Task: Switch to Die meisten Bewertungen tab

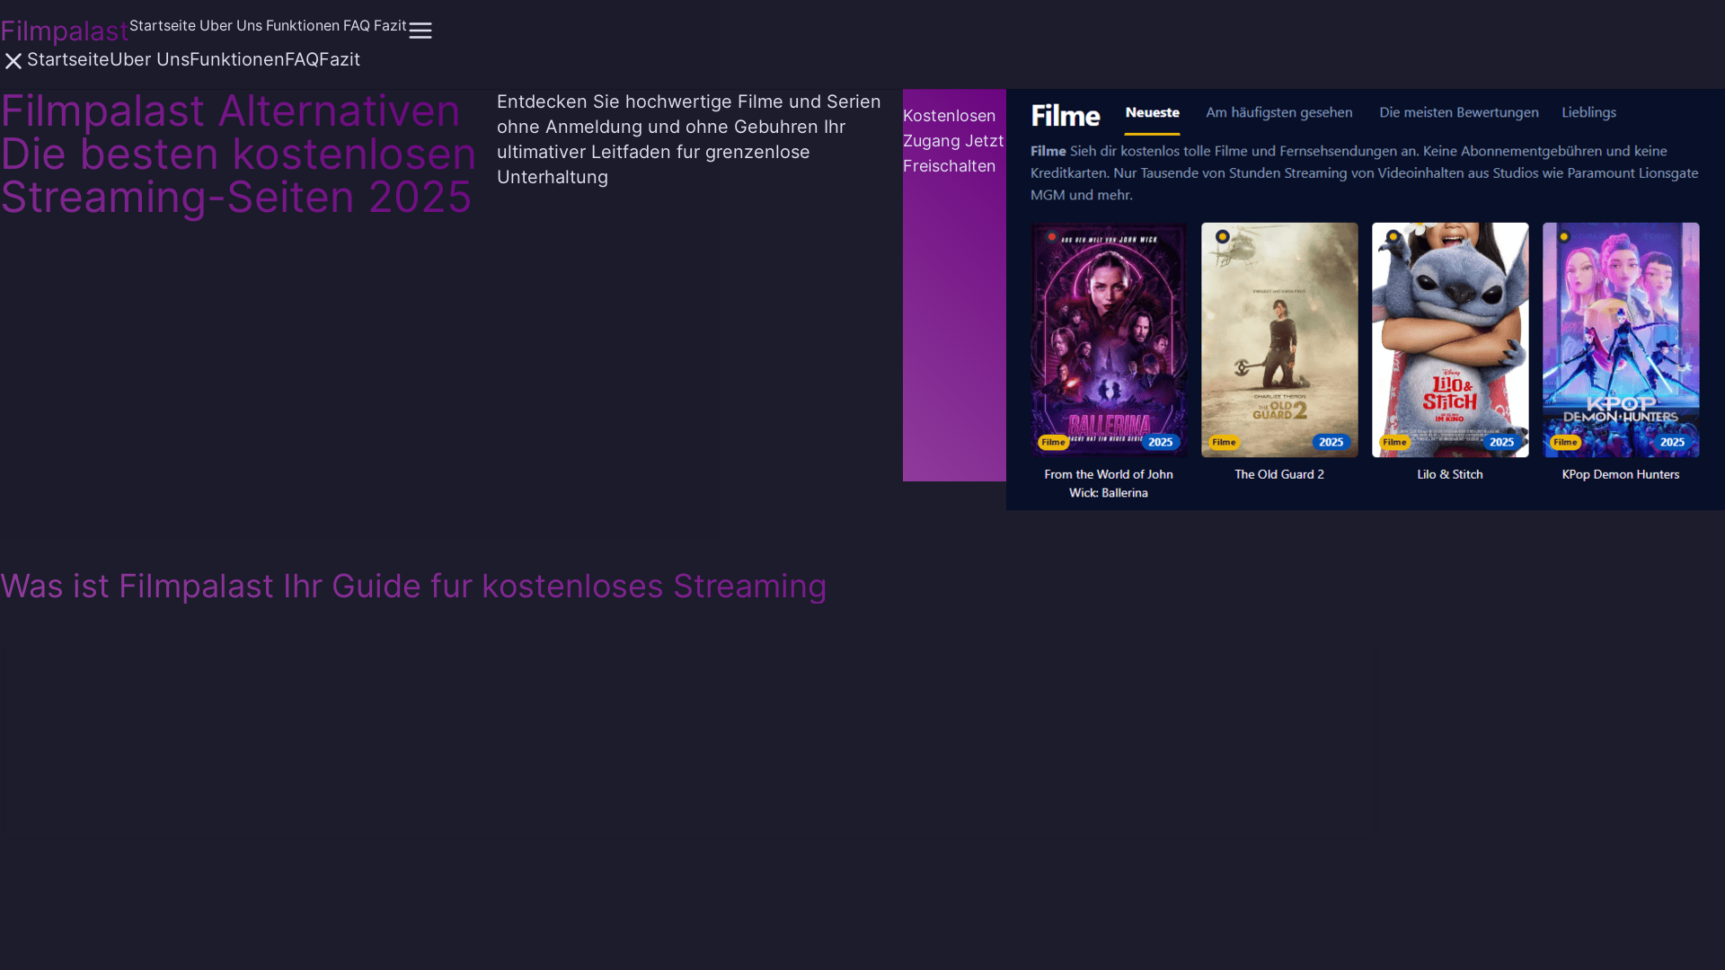Action: pyautogui.click(x=1459, y=112)
